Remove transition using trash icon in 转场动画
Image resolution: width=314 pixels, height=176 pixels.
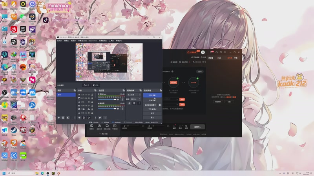(x=134, y=103)
